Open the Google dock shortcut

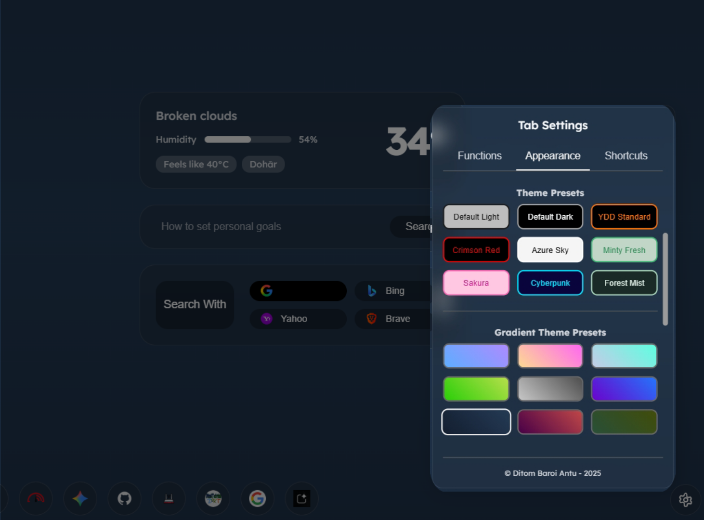click(257, 498)
